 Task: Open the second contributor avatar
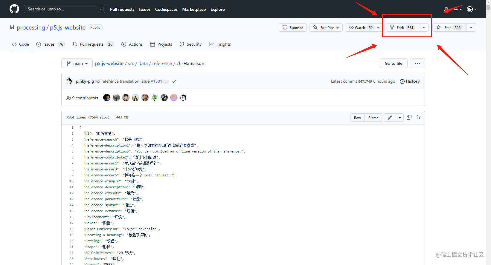tap(116, 98)
